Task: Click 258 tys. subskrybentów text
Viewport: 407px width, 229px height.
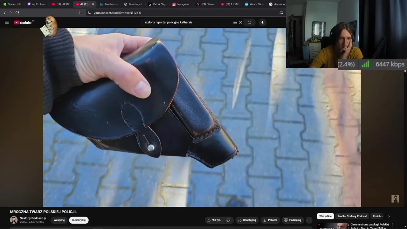Action: tap(32, 222)
